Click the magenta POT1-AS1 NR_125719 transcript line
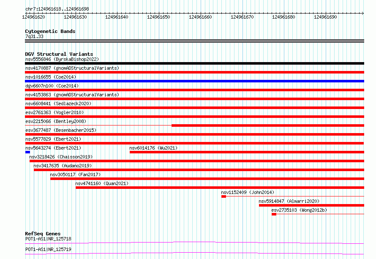Viewport: 376px width, 259px height. click(194, 253)
